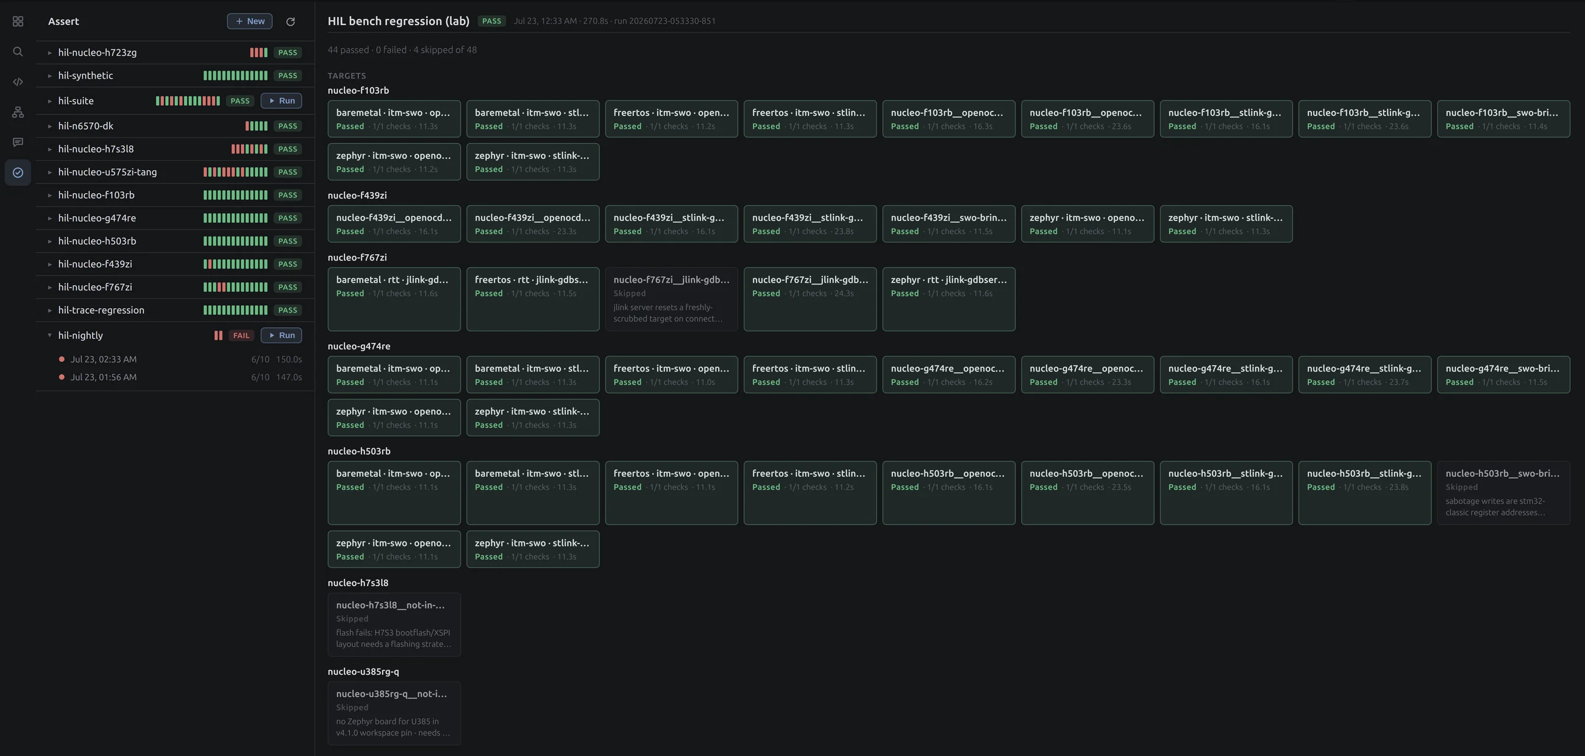Open nucleo-f767zi_jlink-gdb… passed card at 24.3s
Screen dimensions: 1585x756
pos(810,299)
